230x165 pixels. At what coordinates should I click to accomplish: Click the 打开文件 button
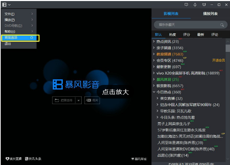click(64, 100)
